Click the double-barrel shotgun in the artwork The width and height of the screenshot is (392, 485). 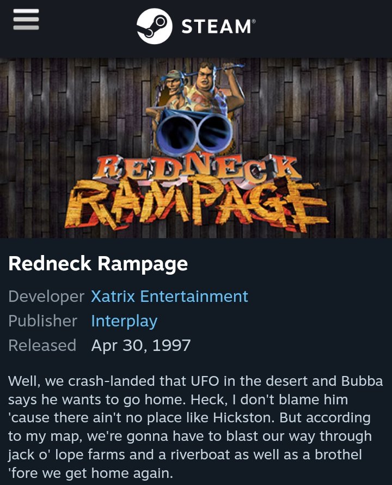tap(194, 132)
